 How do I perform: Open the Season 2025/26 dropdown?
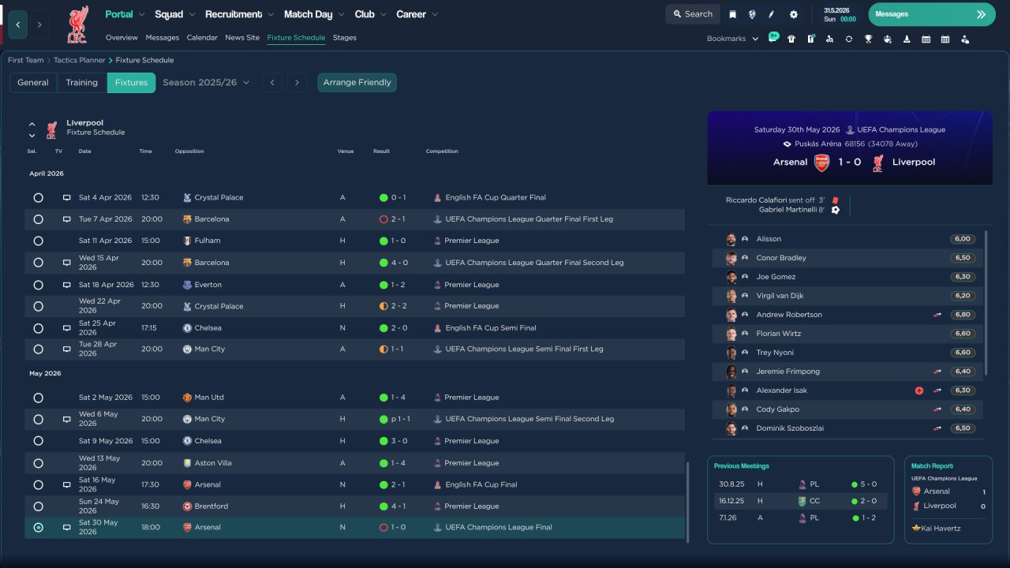point(206,82)
